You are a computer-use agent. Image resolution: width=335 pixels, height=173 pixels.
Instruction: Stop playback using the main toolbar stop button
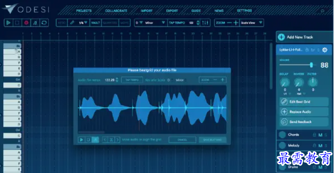[17, 22]
